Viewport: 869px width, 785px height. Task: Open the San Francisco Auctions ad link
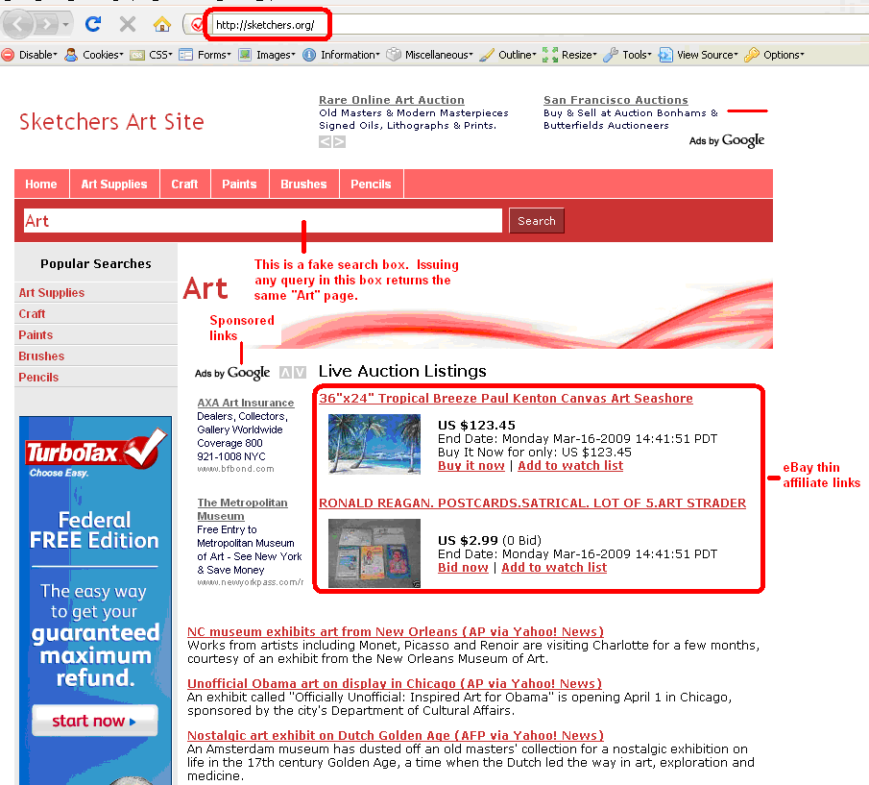(616, 100)
